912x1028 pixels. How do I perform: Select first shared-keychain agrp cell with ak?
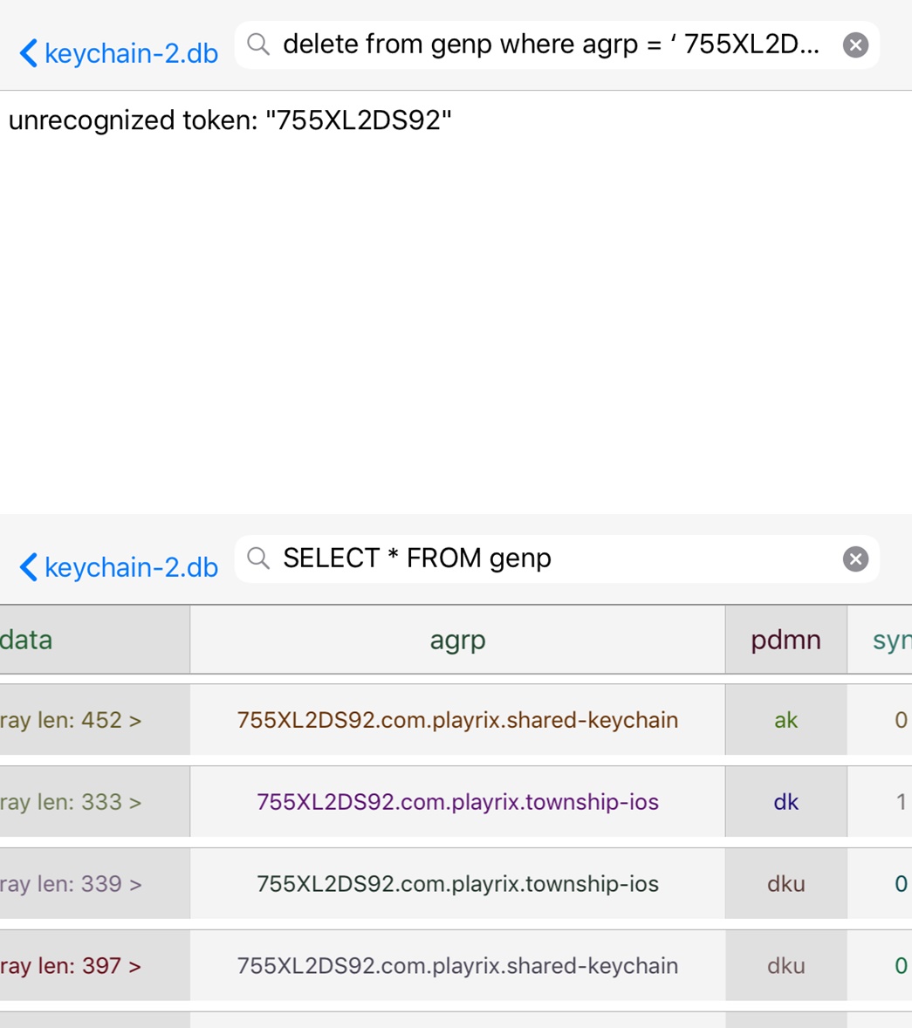[x=457, y=720]
